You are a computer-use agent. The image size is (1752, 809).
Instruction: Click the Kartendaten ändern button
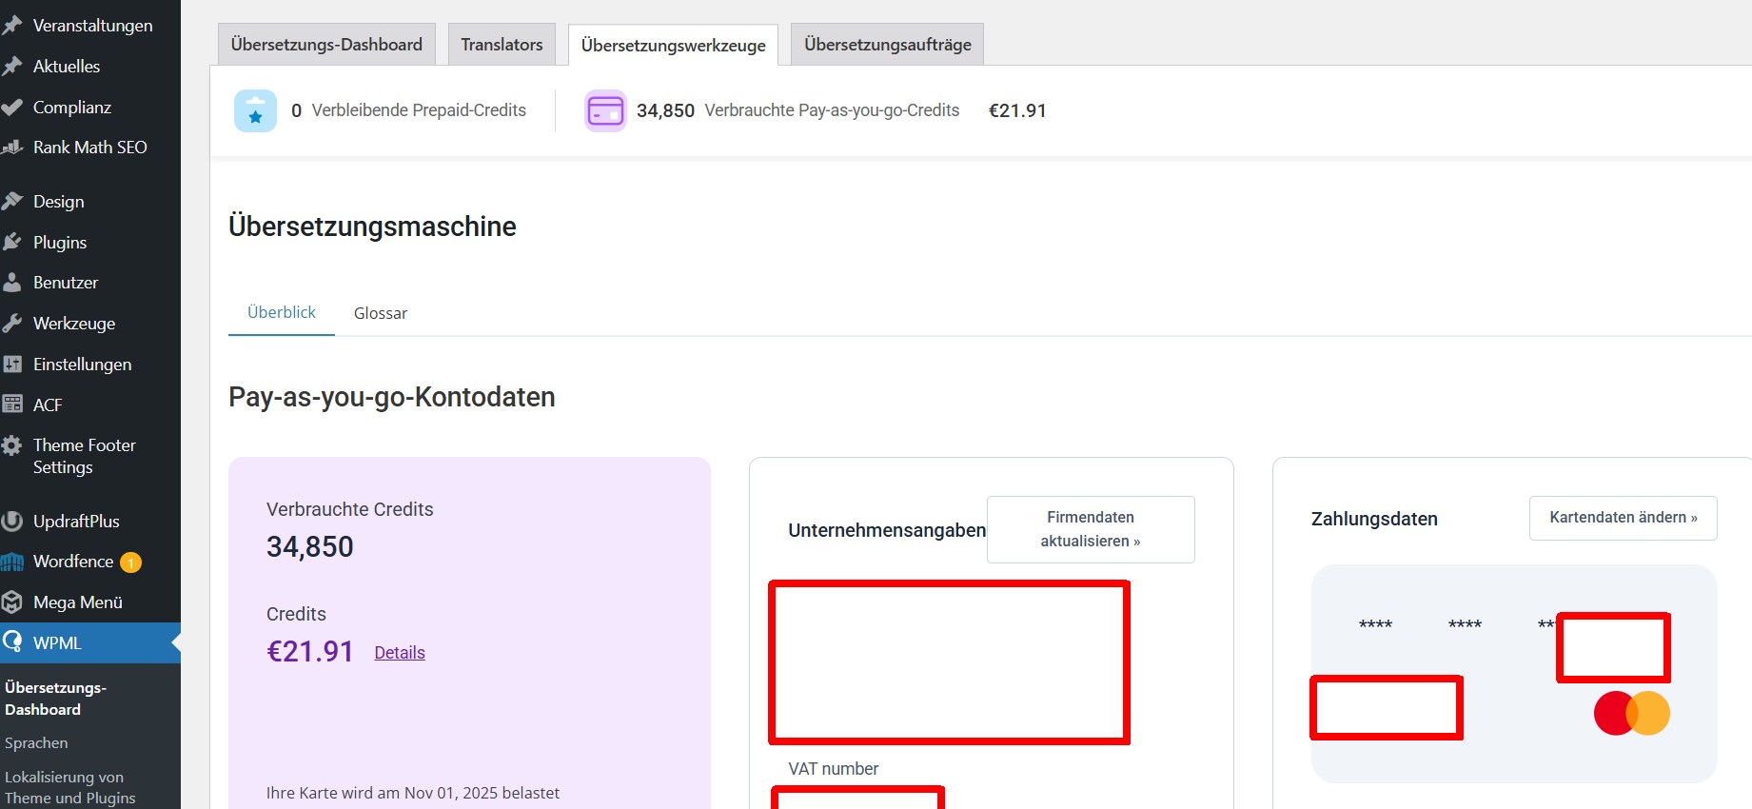pos(1623,518)
